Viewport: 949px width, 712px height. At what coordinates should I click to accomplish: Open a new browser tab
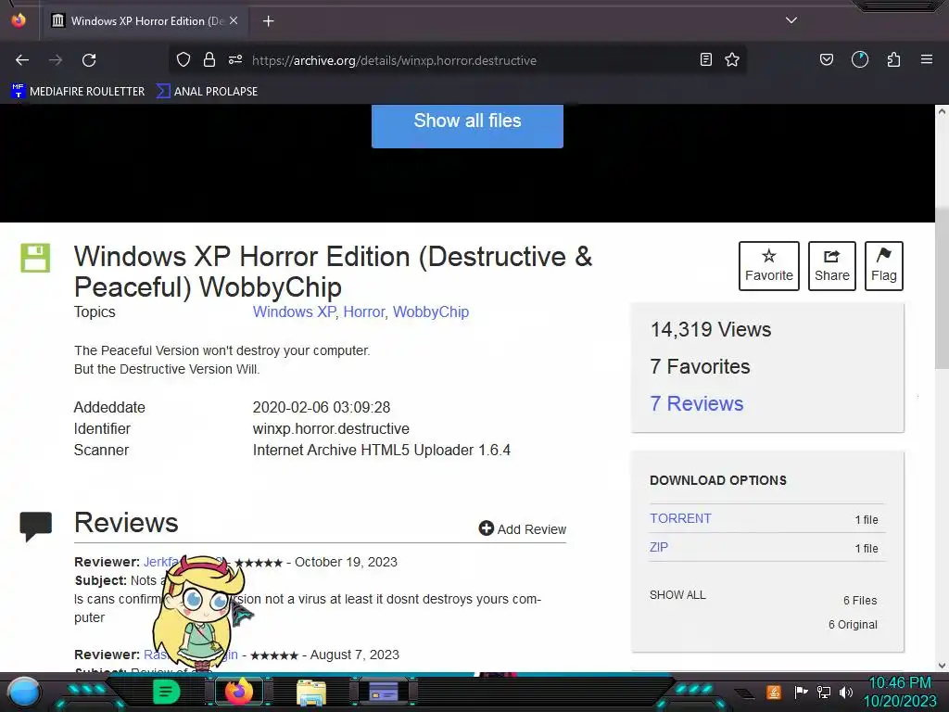coord(268,21)
